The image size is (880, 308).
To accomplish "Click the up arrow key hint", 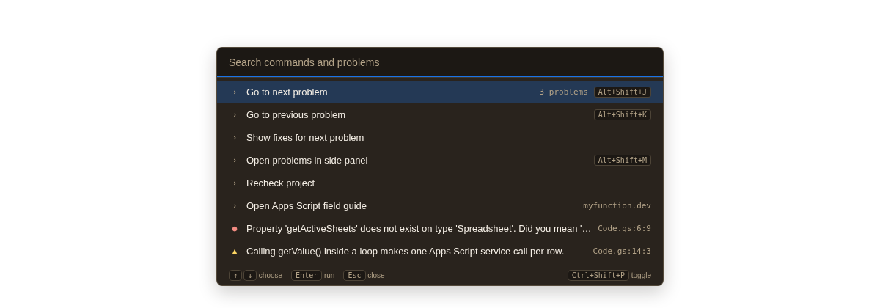I will (x=235, y=276).
